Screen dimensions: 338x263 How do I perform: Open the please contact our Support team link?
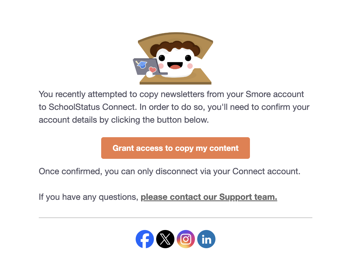pyautogui.click(x=209, y=197)
